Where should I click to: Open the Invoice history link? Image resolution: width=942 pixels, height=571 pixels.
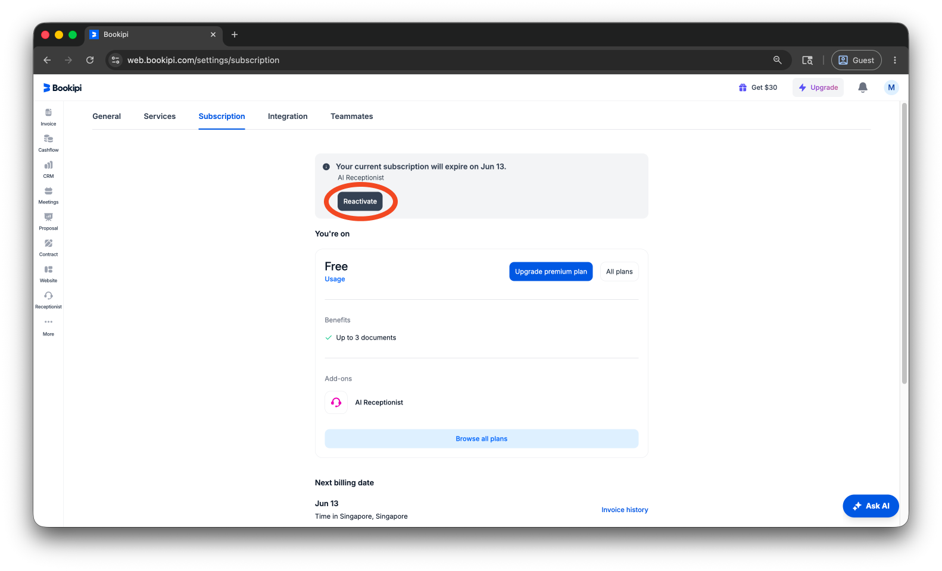(625, 510)
